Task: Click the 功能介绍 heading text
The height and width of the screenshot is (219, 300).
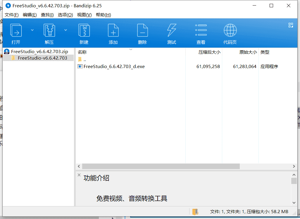Action: click(x=96, y=178)
